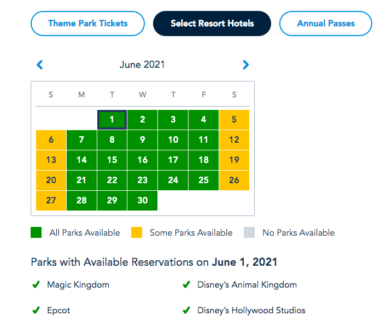387x327 pixels.
Task: Select June 1 on the calendar
Action: click(112, 119)
